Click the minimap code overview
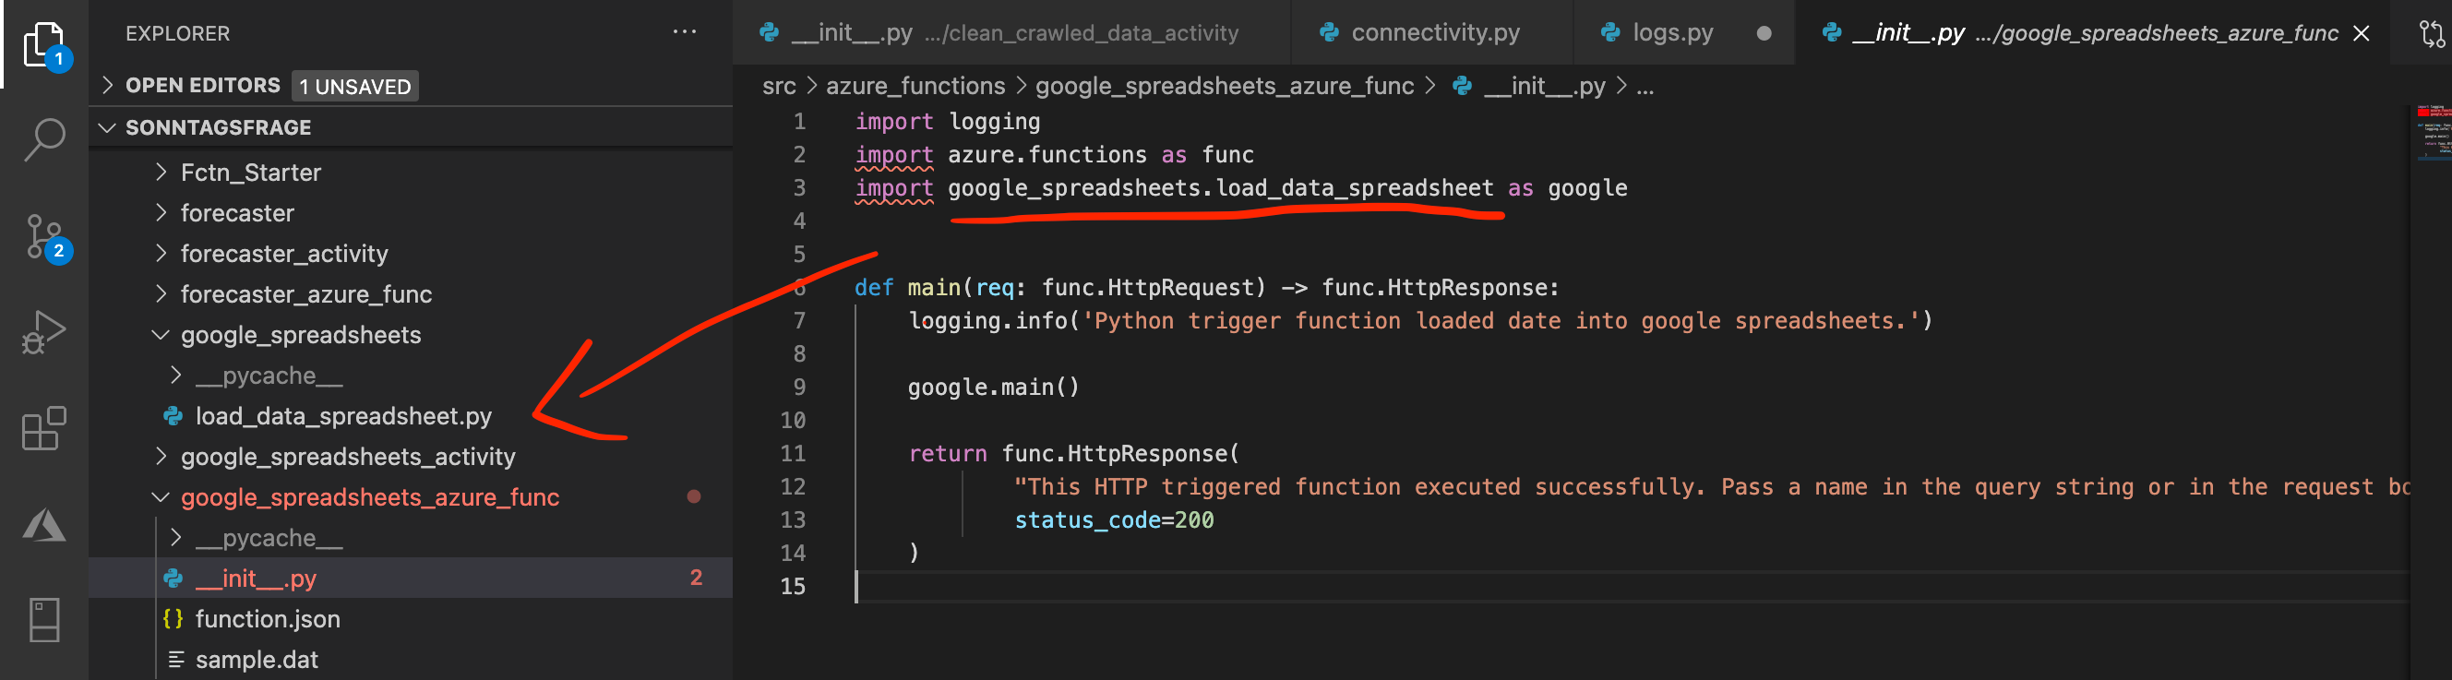Image resolution: width=2452 pixels, height=680 pixels. [2431, 133]
